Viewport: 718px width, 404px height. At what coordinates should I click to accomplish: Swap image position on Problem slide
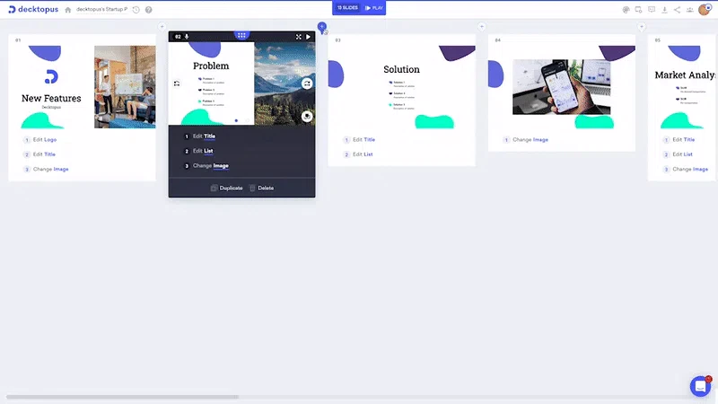coord(307,83)
